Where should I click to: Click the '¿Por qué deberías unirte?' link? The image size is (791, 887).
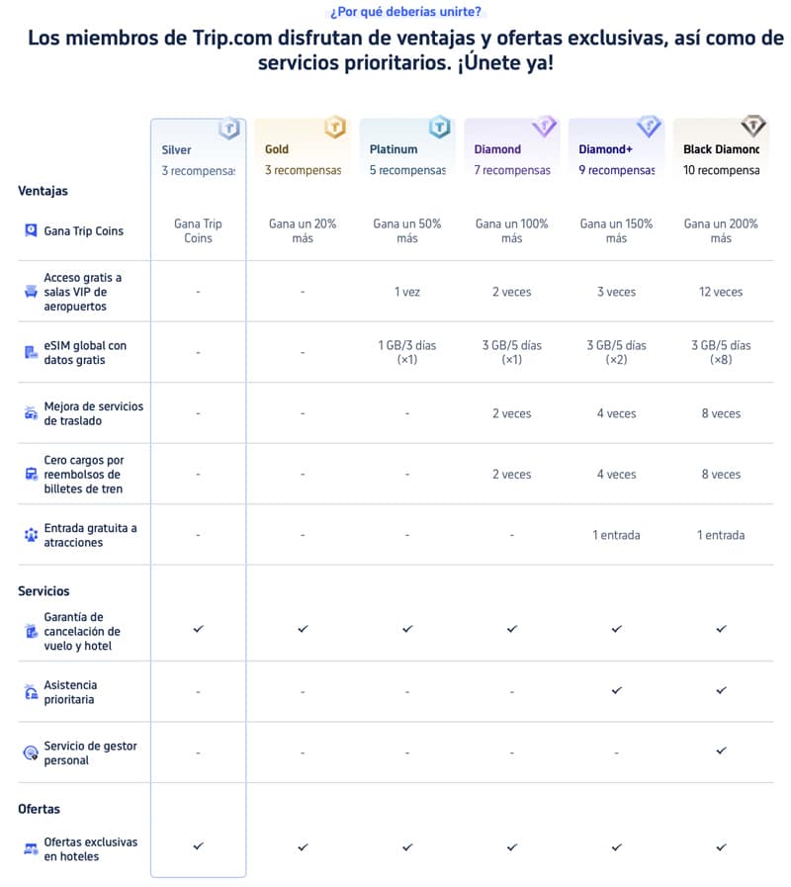(405, 11)
